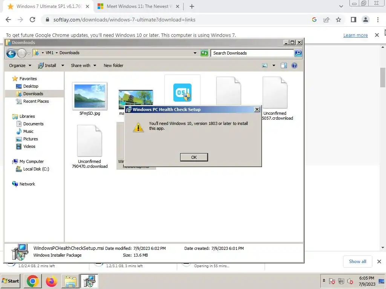Select the 5FmjSD.jpg thumbnail
The height and width of the screenshot is (289, 386).
(x=90, y=96)
